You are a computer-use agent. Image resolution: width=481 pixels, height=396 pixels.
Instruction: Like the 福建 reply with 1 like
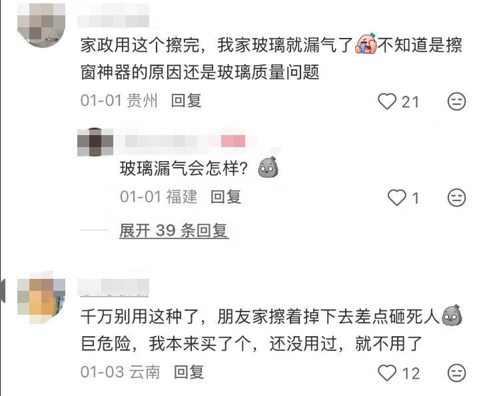(396, 198)
